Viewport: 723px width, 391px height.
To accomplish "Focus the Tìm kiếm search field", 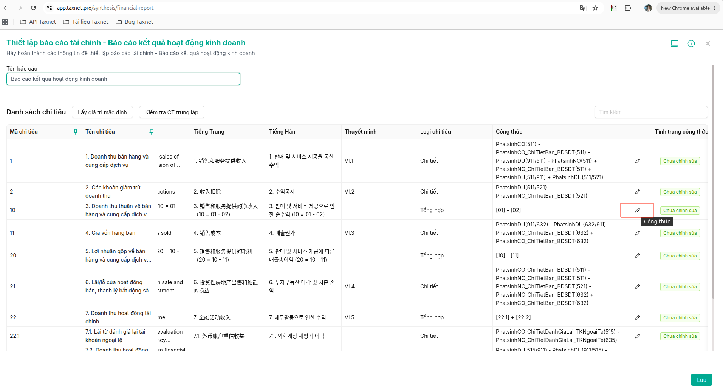I will tap(651, 112).
